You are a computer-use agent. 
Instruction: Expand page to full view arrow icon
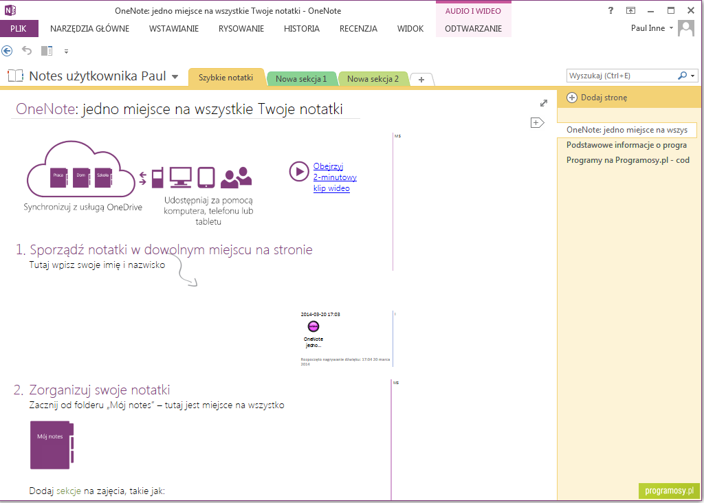point(544,103)
